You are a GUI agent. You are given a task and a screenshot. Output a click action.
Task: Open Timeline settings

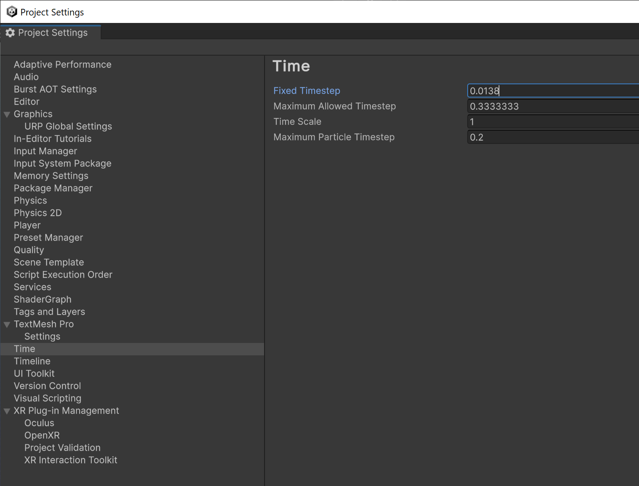point(32,361)
